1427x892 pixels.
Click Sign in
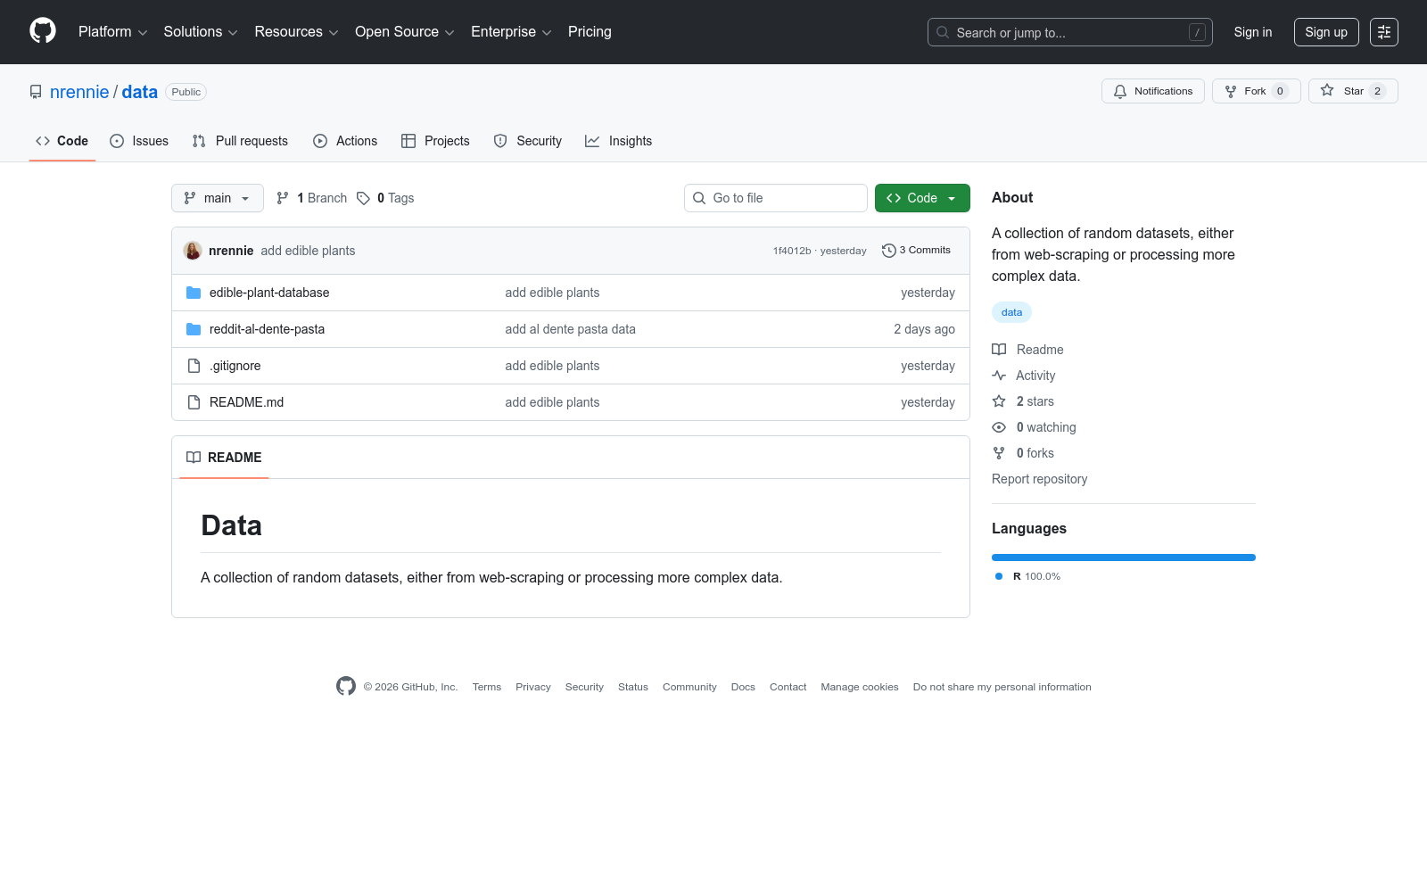point(1253,32)
